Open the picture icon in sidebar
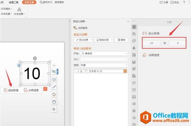This screenshot has height=126, width=191. point(134,97)
